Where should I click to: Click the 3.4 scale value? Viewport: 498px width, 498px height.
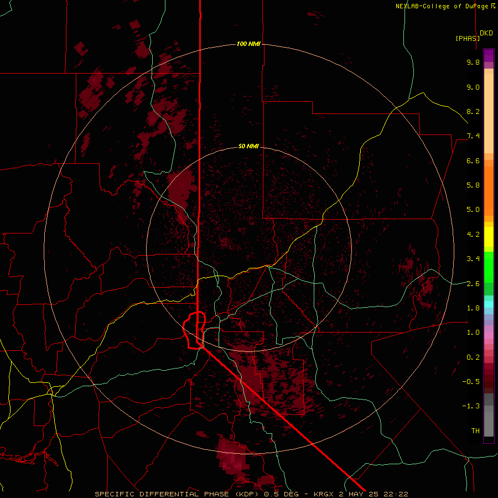pos(473,259)
